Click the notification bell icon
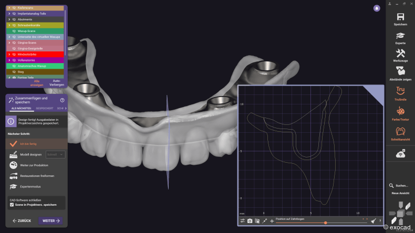This screenshot has height=233, width=415. point(377,8)
